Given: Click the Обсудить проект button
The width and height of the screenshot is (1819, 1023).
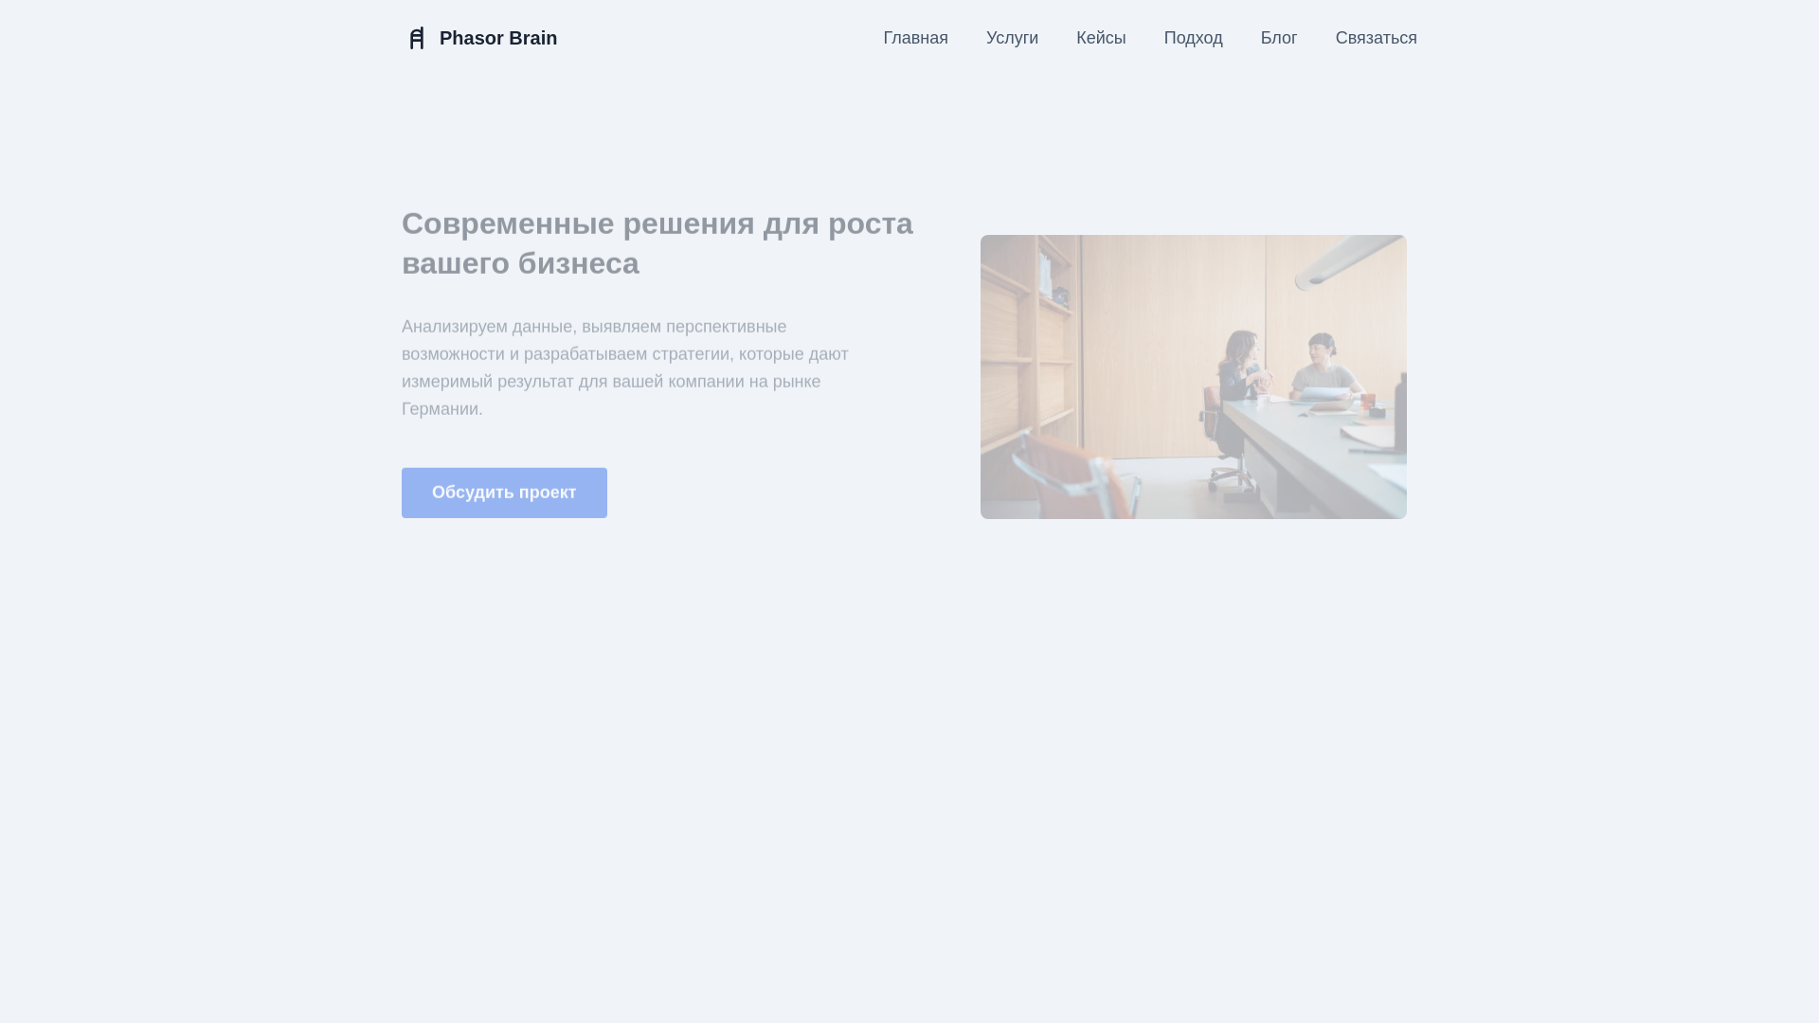Looking at the screenshot, I should click(504, 493).
